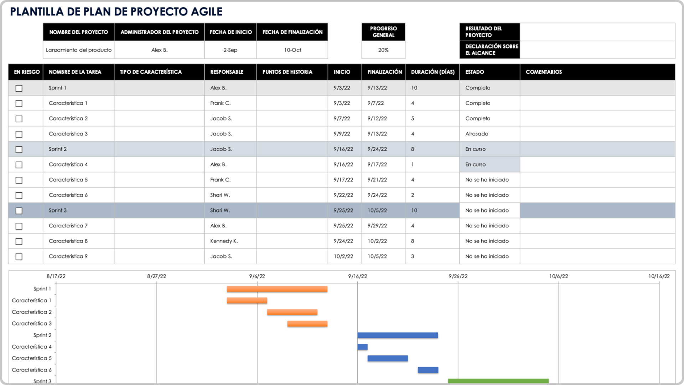This screenshot has width=684, height=385.
Task: Select the blue Característica 6 Gantt bar
Action: click(x=428, y=370)
